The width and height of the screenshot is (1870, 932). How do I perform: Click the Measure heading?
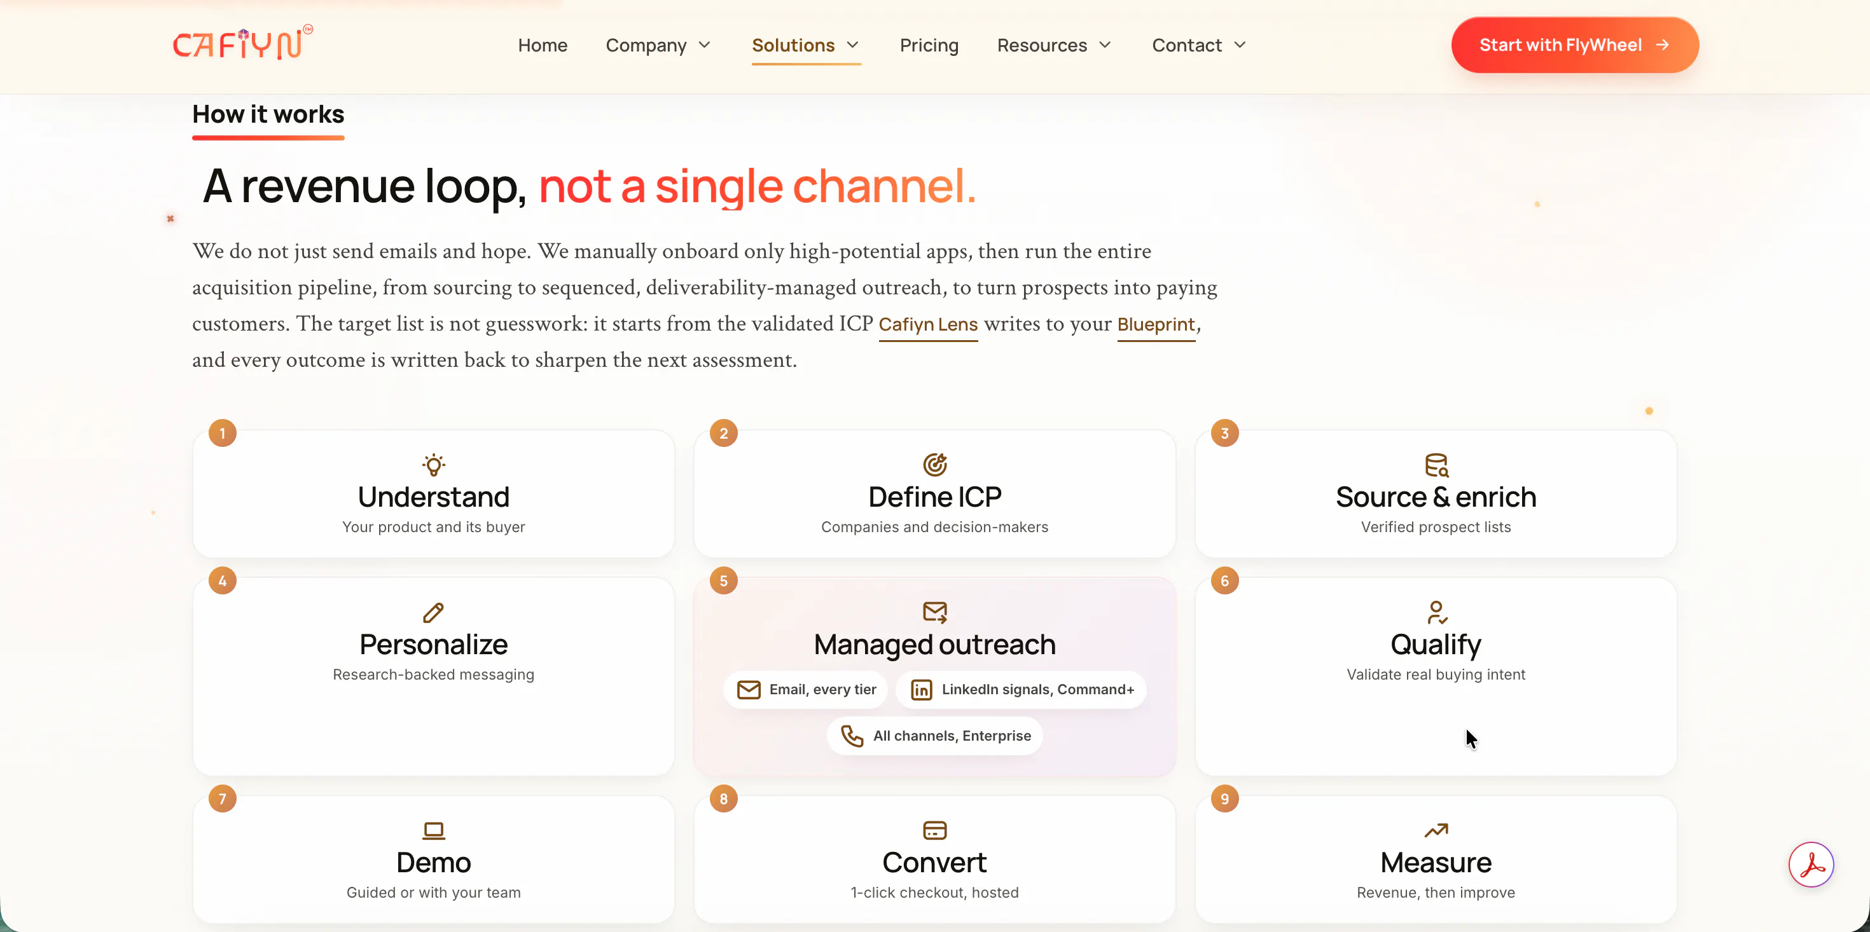1436,862
